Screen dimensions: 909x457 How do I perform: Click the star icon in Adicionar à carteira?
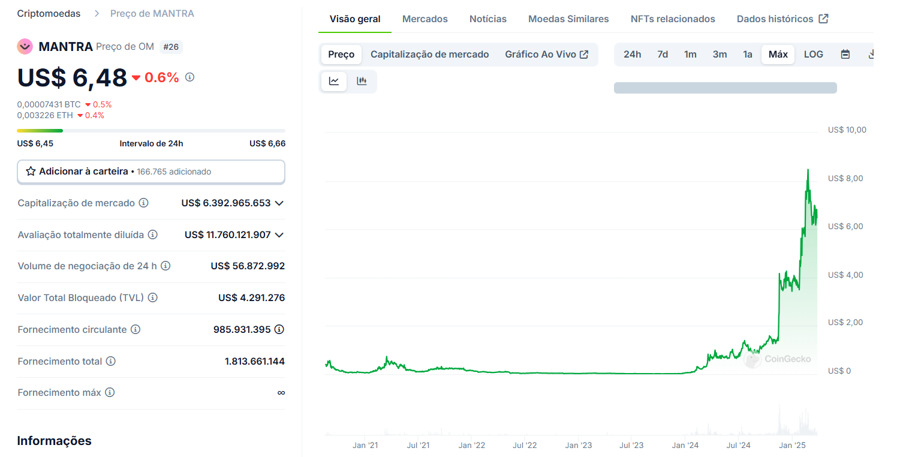(x=31, y=172)
